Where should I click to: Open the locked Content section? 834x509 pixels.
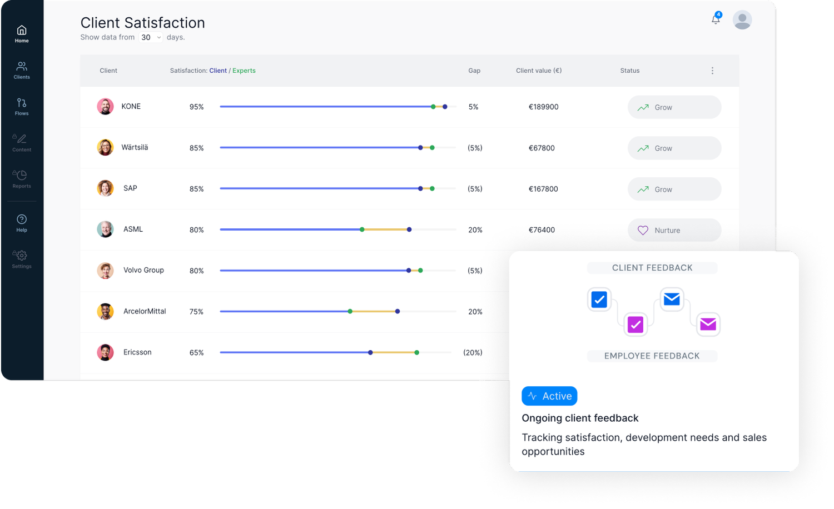click(x=22, y=143)
